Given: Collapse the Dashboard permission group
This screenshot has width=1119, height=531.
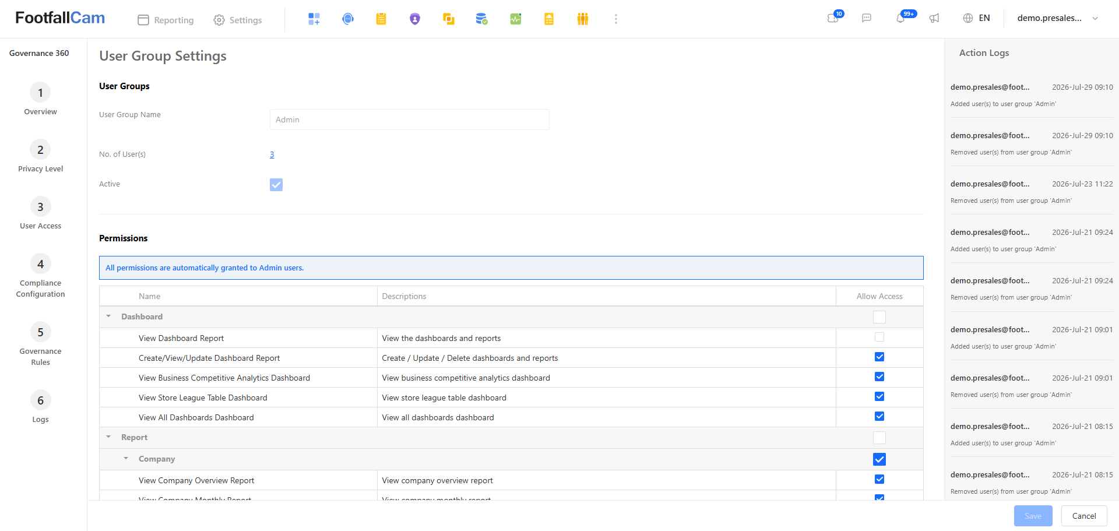Looking at the screenshot, I should [x=108, y=317].
